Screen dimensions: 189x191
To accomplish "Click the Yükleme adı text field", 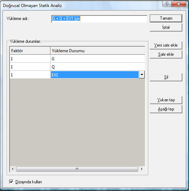I will point(99,19).
